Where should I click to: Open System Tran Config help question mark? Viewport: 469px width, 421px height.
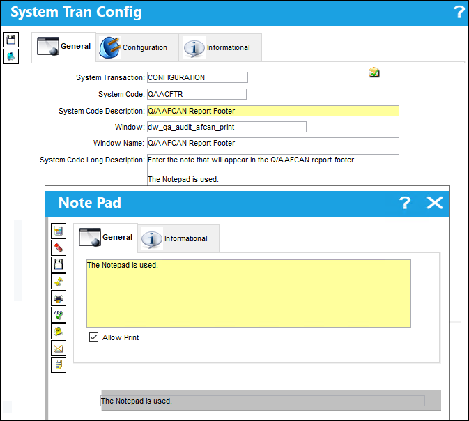[x=459, y=13]
